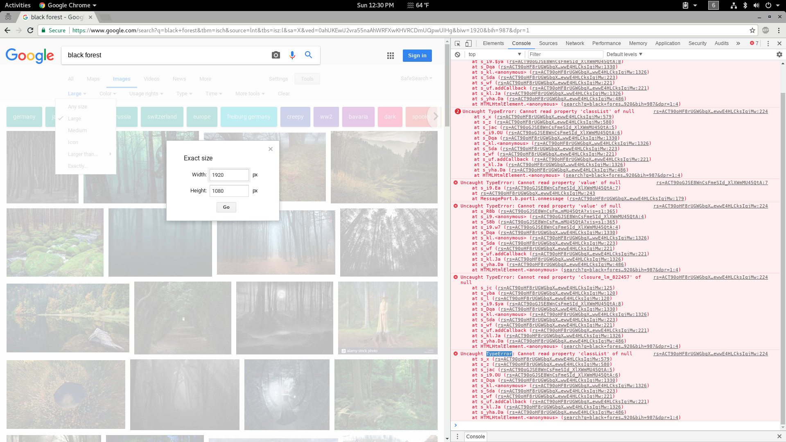Viewport: 786px width, 442px height.
Task: Click the red error counter showing 7
Action: tap(754, 43)
